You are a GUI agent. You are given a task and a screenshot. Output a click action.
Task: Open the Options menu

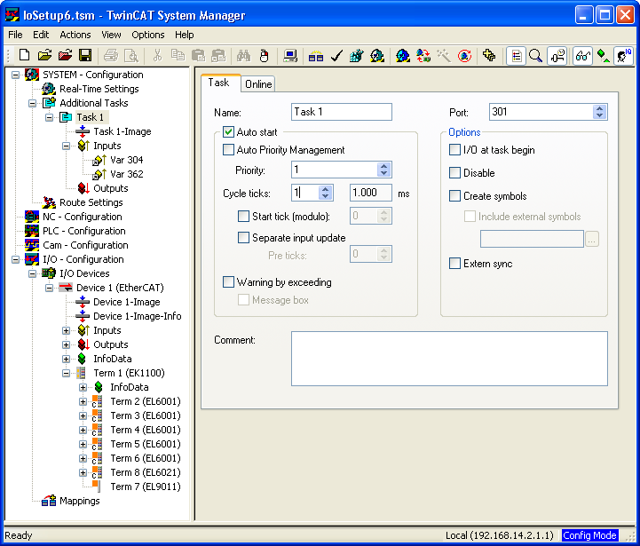tap(147, 35)
